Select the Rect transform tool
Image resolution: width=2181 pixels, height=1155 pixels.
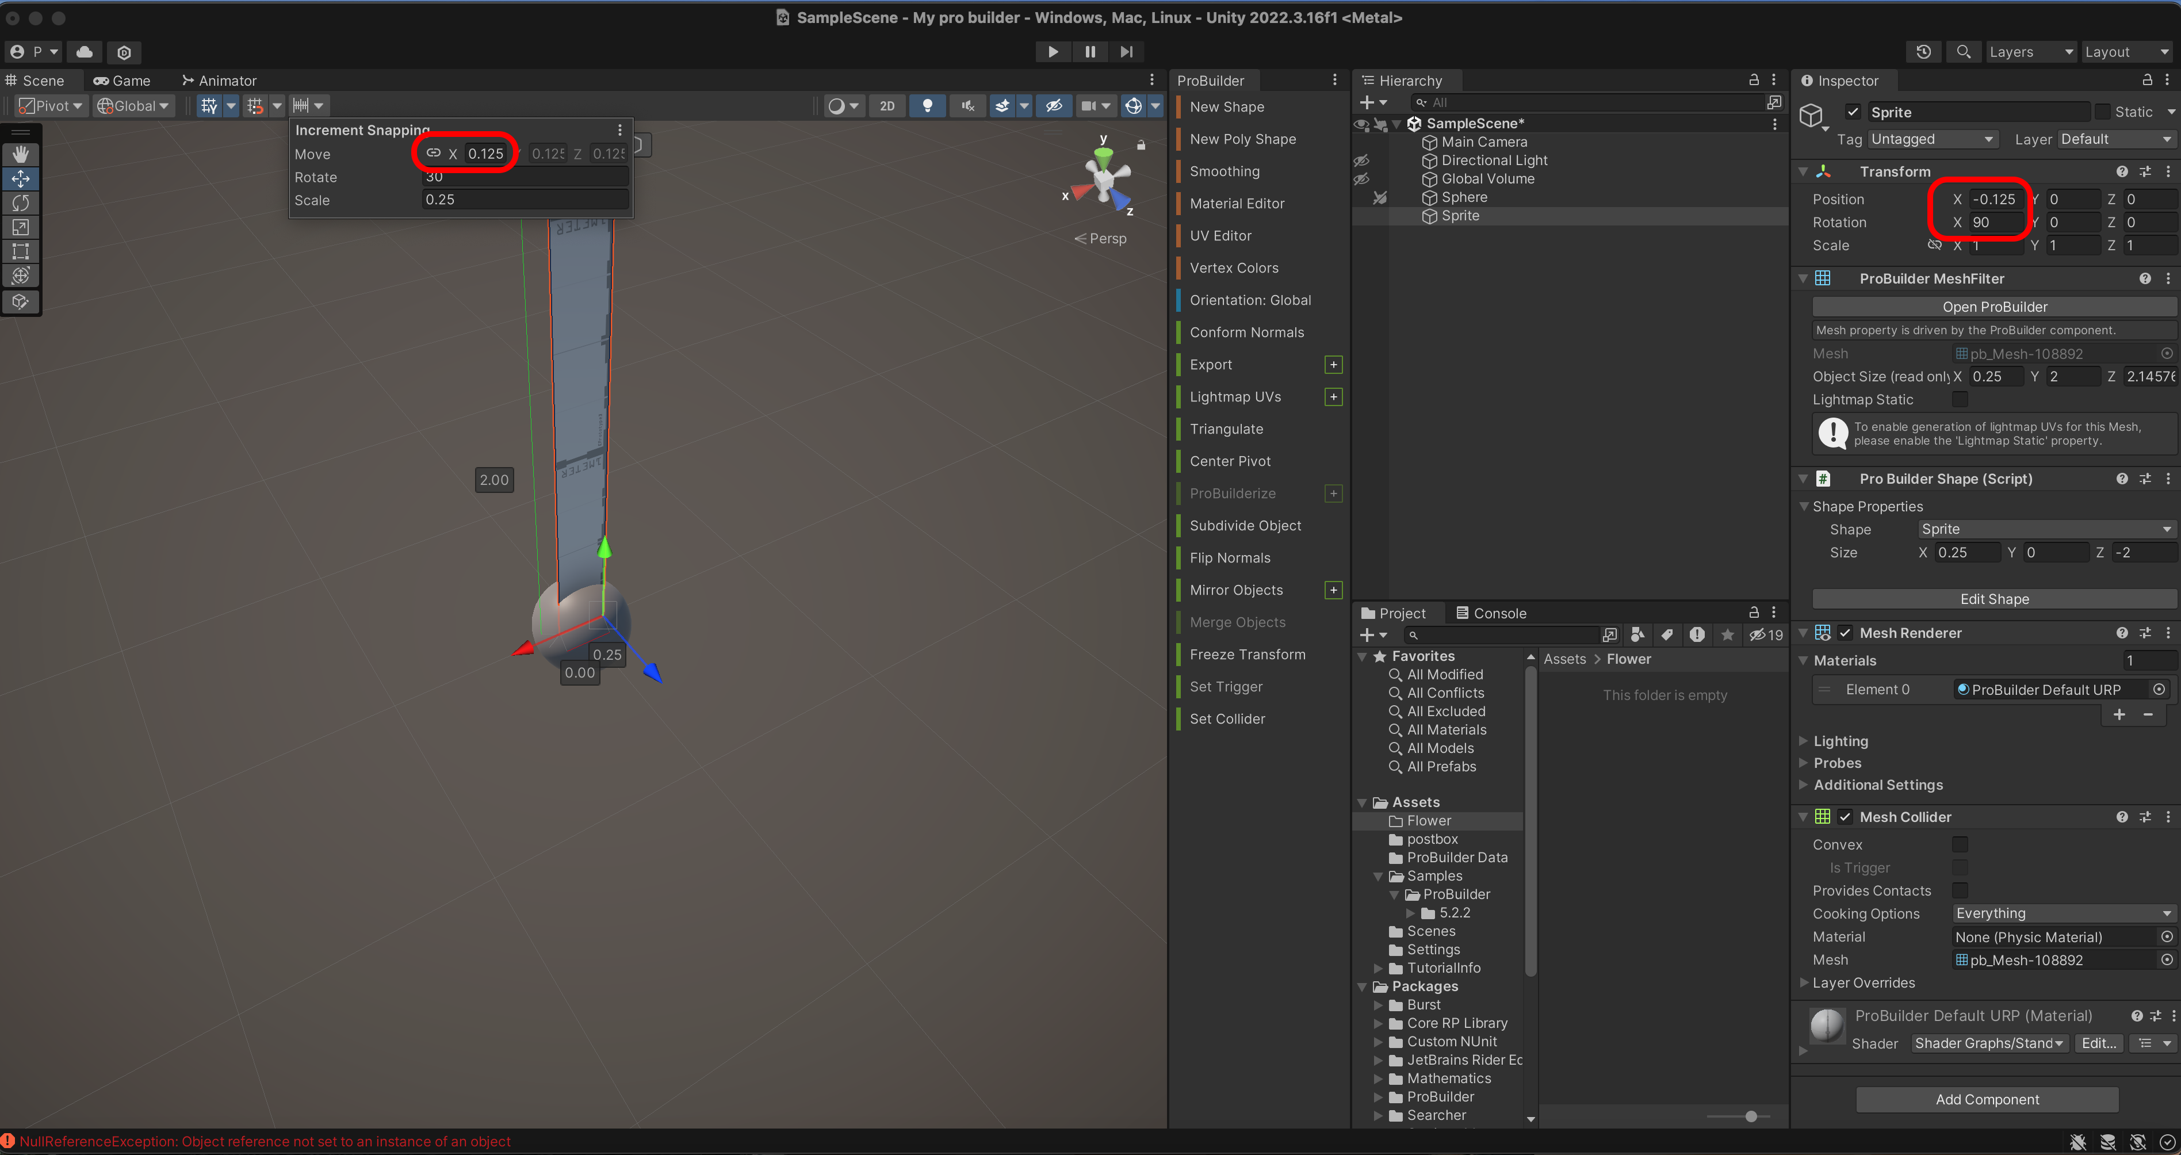click(21, 251)
